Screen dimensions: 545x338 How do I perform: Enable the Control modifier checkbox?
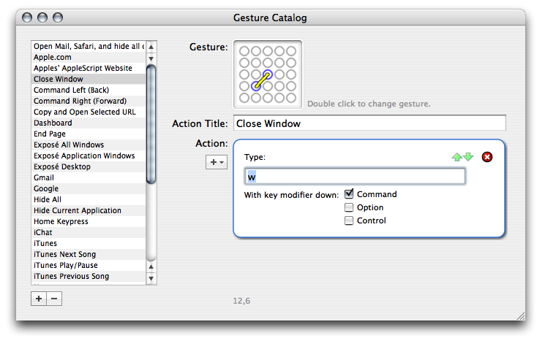[x=349, y=220]
